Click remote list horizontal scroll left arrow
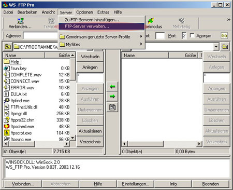Image resolution: width=233 pixels, height=190 pixels. 125,144
